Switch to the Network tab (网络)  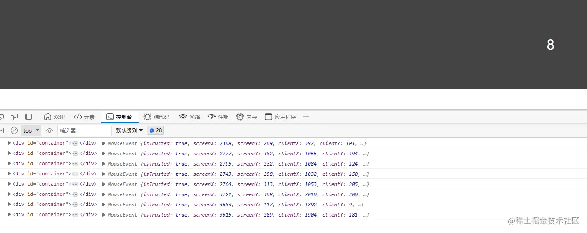[190, 117]
